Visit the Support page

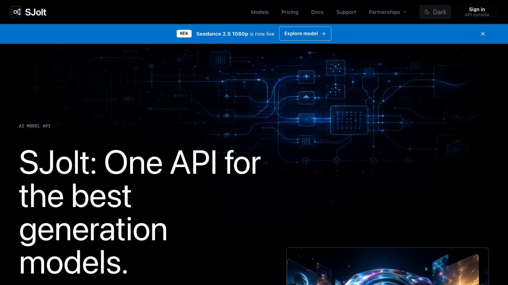(346, 12)
